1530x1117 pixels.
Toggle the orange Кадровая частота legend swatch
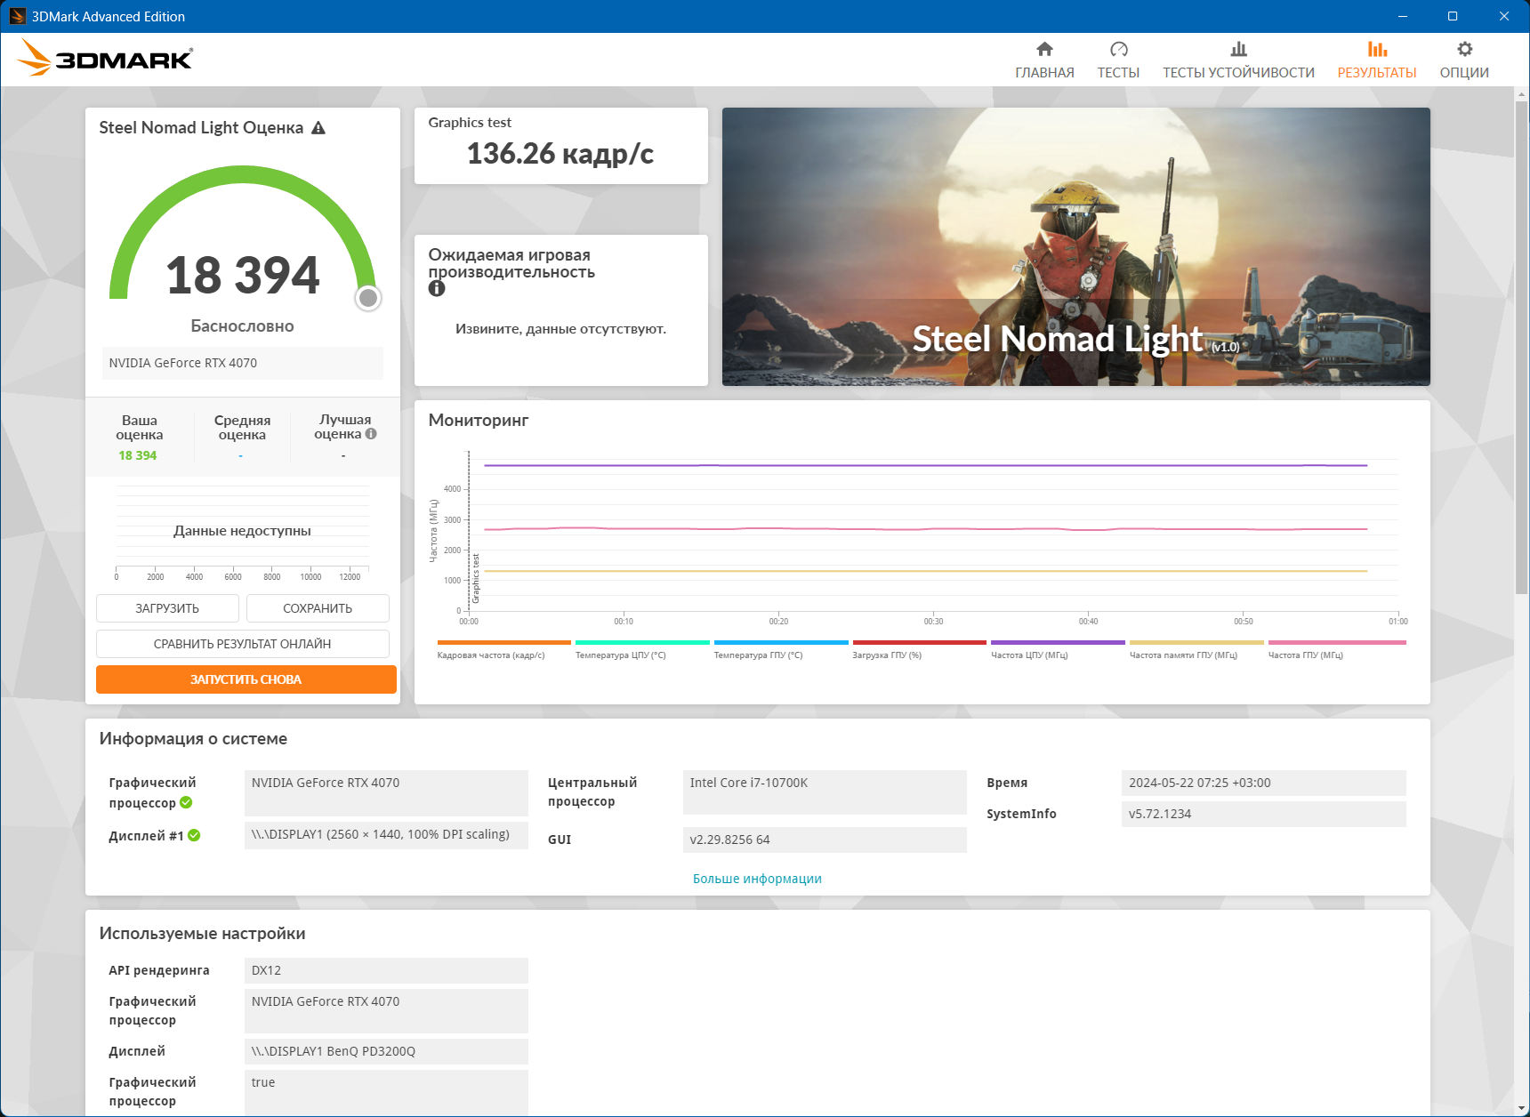pyautogui.click(x=504, y=642)
